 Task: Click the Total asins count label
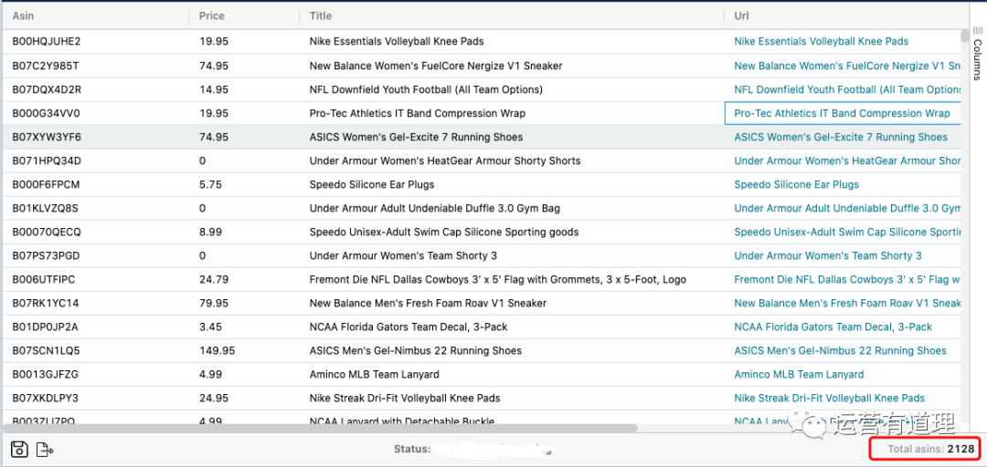coord(924,449)
